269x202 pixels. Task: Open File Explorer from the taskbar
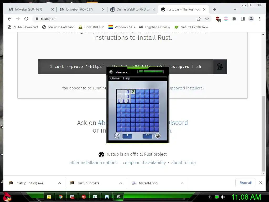pyautogui.click(x=49, y=197)
